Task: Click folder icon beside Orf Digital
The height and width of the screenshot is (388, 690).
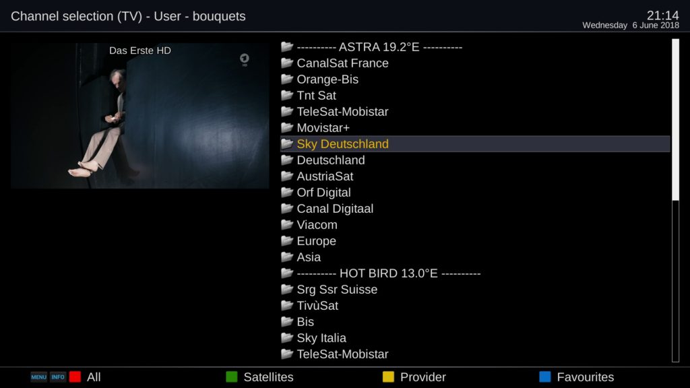Action: coord(287,192)
